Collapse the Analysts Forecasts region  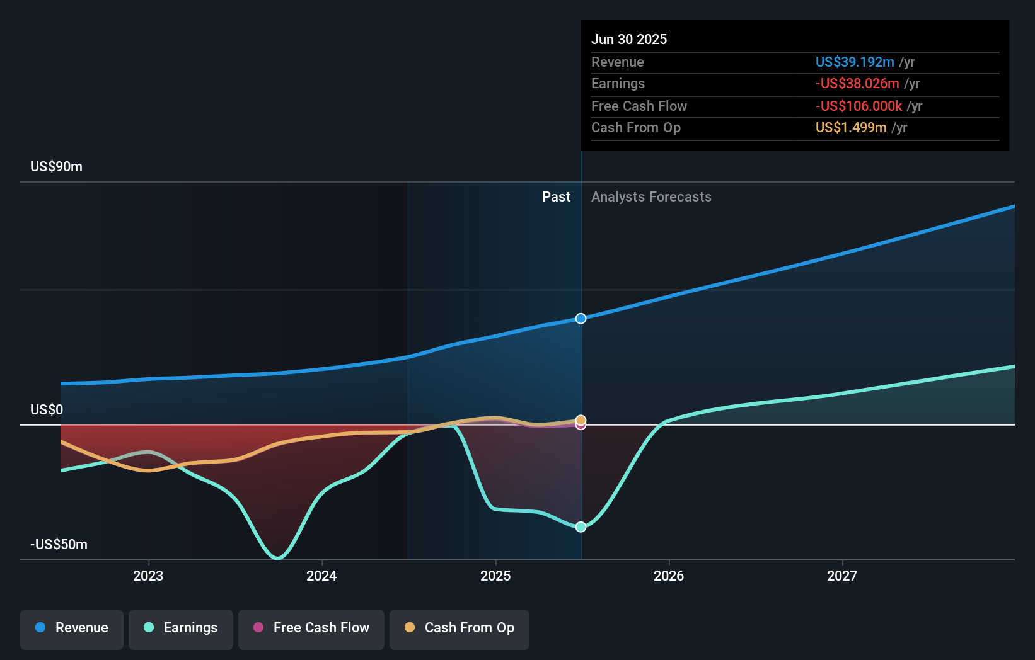pyautogui.click(x=651, y=197)
